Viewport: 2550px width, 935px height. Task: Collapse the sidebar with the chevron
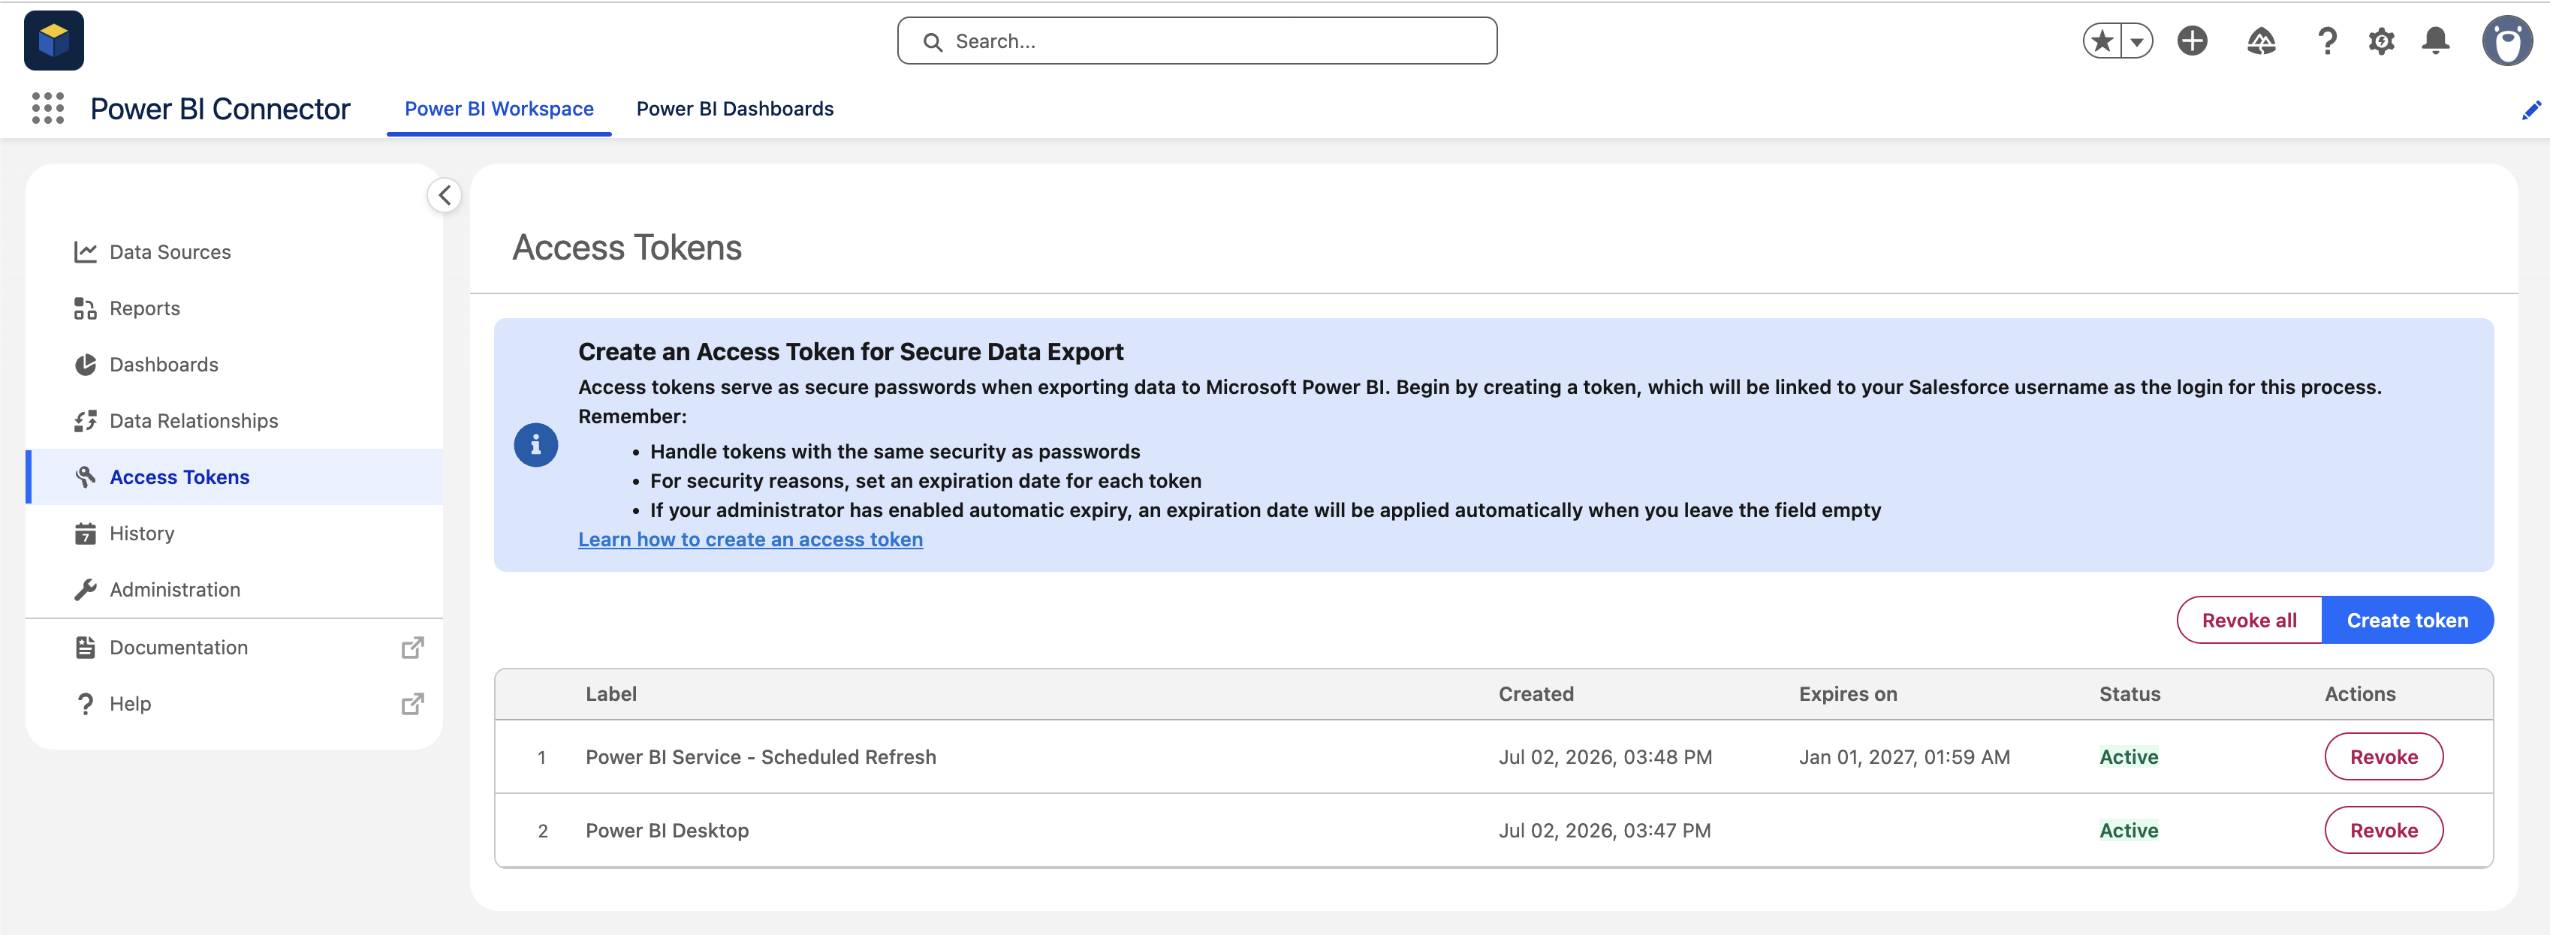click(x=445, y=195)
